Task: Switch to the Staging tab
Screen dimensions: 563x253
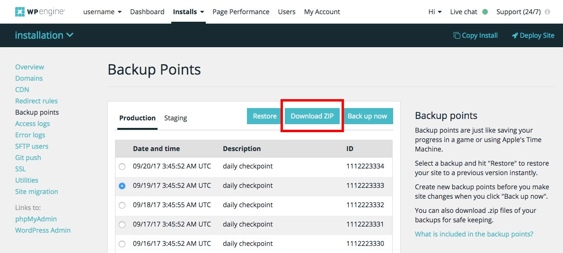Action: pos(176,118)
